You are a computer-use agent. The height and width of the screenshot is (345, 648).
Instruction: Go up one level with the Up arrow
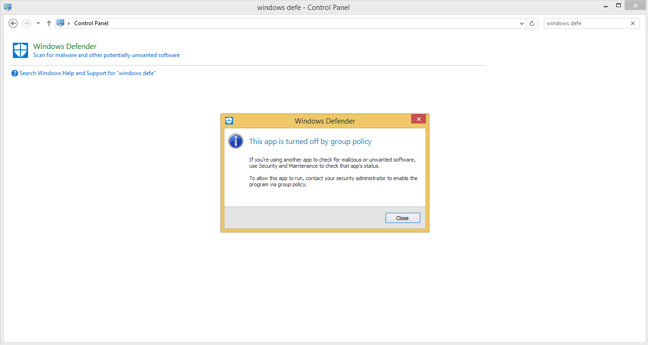[49, 23]
